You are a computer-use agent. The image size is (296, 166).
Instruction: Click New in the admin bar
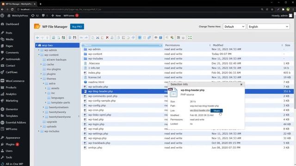[x=56, y=16]
